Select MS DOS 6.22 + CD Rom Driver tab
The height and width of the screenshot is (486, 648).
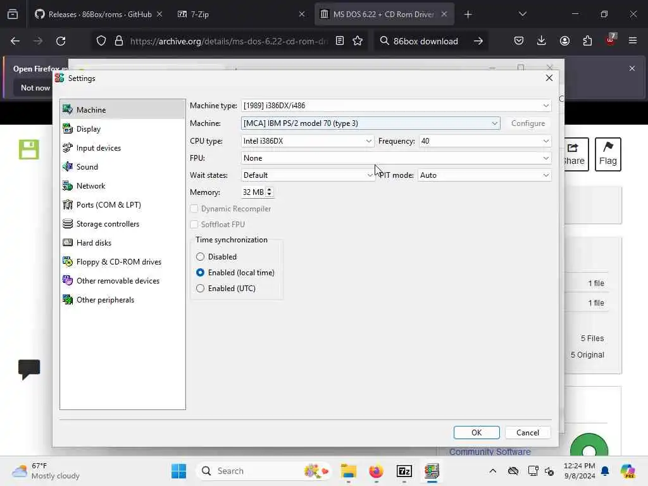pos(384,14)
